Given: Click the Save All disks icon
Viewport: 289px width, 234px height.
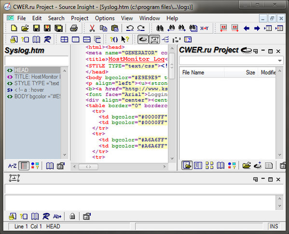Looking at the screenshot, I should tap(58, 28).
